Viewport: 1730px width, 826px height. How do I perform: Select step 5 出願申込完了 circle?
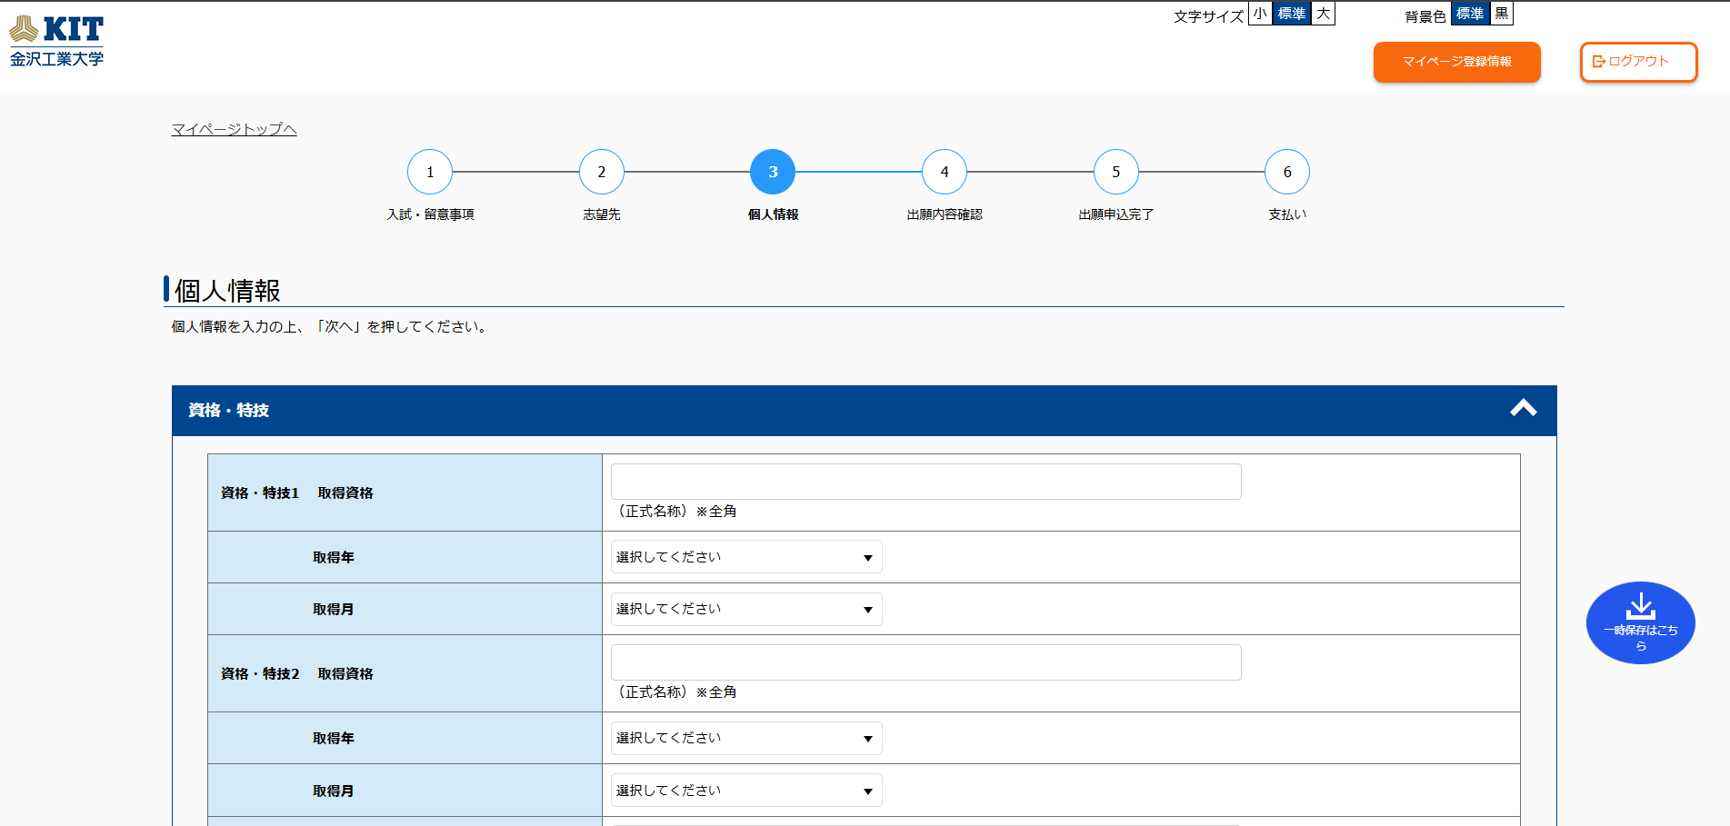pyautogui.click(x=1116, y=172)
